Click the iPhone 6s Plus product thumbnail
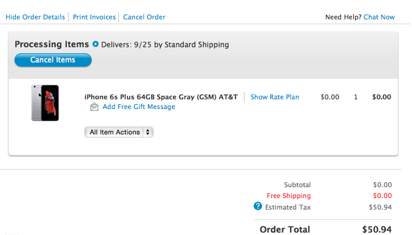 45,103
